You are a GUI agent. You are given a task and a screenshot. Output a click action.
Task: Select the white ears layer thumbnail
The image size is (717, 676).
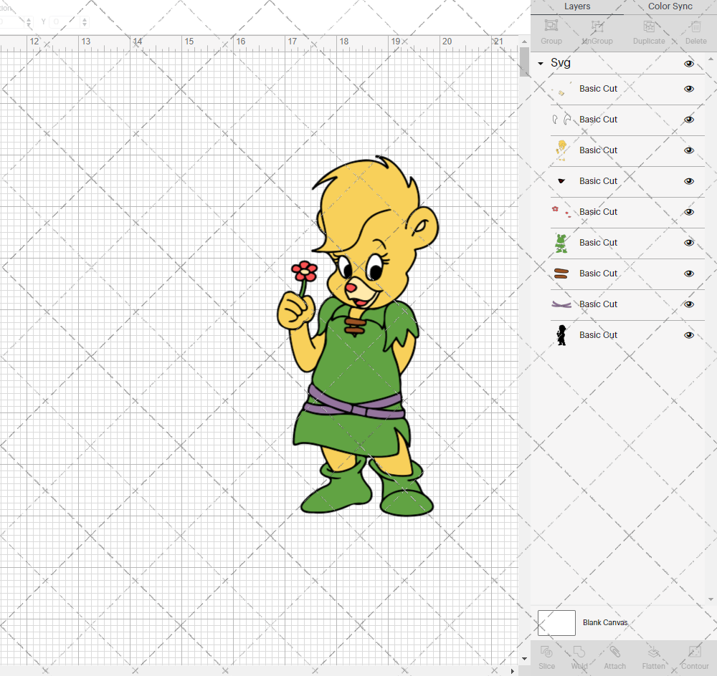[561, 120]
